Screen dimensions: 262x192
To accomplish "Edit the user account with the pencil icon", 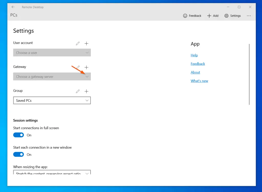I will pos(78,43).
